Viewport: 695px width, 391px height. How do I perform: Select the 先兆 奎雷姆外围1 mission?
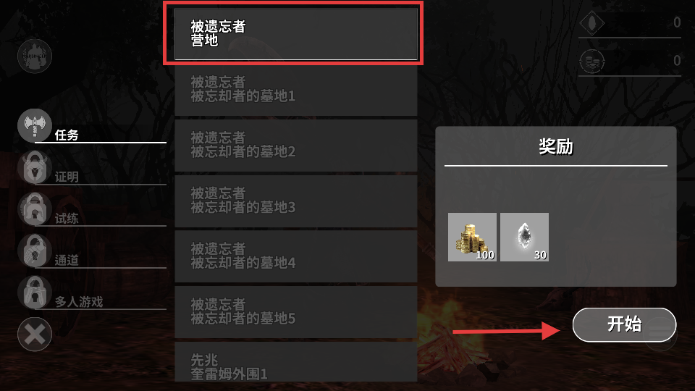pyautogui.click(x=296, y=362)
